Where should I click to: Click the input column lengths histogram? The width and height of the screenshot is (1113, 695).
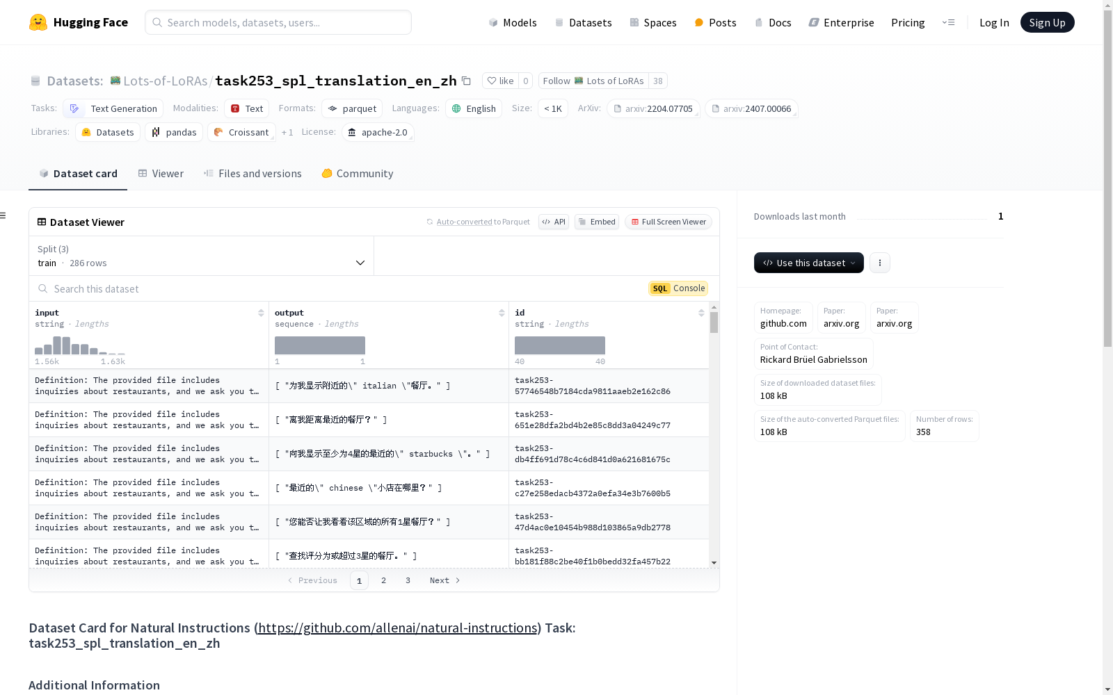80,345
